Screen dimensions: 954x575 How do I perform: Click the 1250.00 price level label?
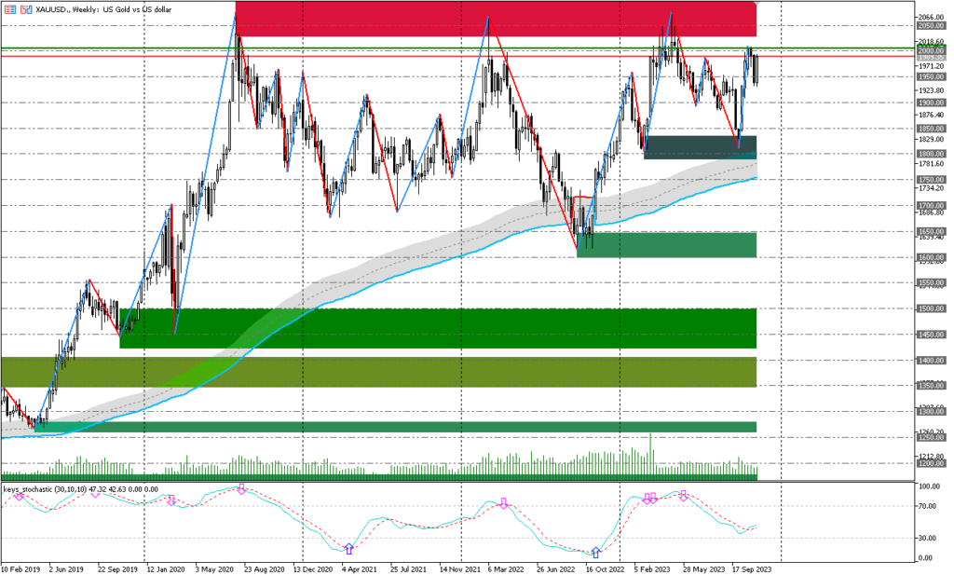tap(932, 437)
